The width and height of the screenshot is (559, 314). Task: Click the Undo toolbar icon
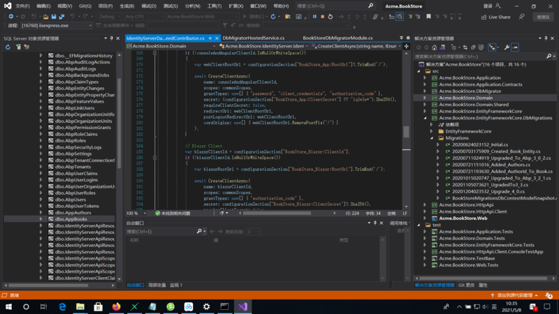73,17
